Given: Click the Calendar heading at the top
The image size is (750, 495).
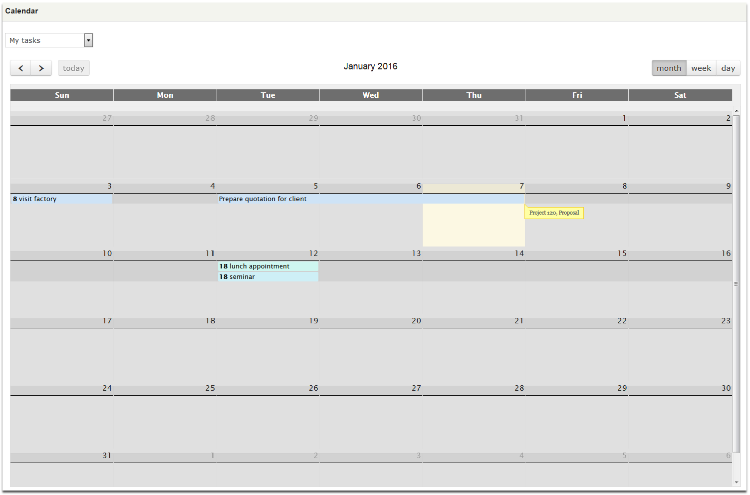Looking at the screenshot, I should tap(21, 10).
